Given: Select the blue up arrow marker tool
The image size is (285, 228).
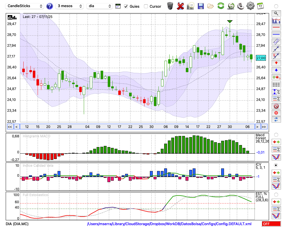Looking at the screenshot, I should pyautogui.click(x=276, y=70).
